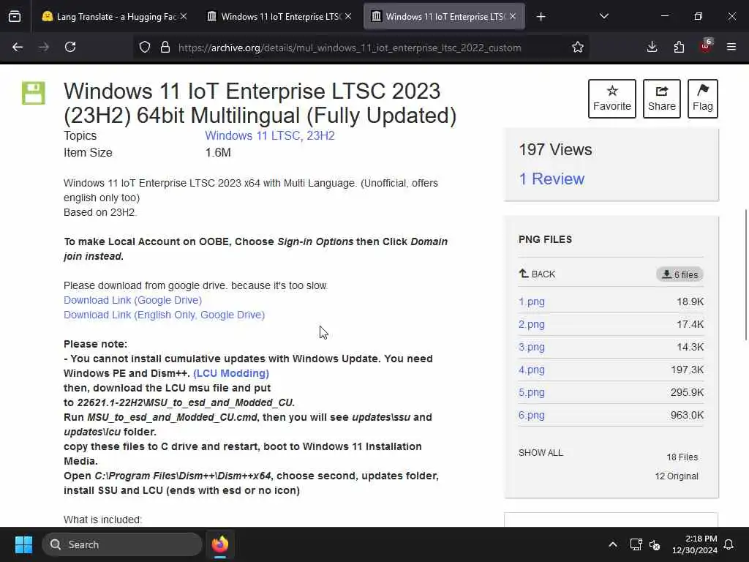Screen dimensions: 749x562
Task: Open the notifications bell icon
Action: click(729, 544)
